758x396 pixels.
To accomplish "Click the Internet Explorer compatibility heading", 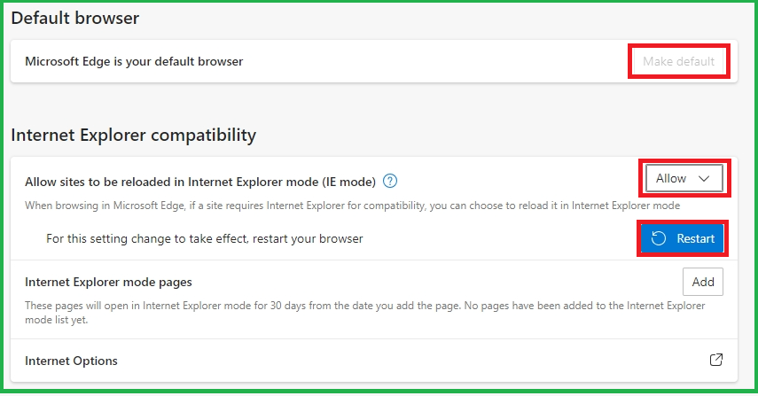I will pos(133,136).
